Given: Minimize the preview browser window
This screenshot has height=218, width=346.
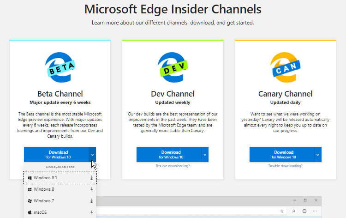Looking at the screenshot, I should (294, 200).
